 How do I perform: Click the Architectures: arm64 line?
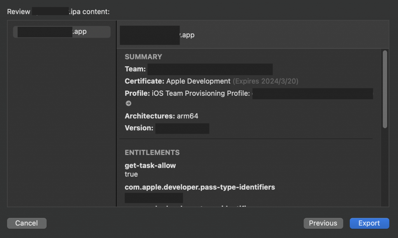click(x=161, y=116)
